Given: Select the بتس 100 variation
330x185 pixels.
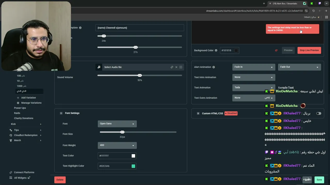Looking at the screenshot, I should tap(21, 76).
